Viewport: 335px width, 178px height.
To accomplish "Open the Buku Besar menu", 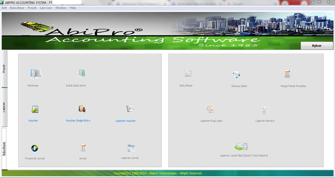I will [x=17, y=8].
